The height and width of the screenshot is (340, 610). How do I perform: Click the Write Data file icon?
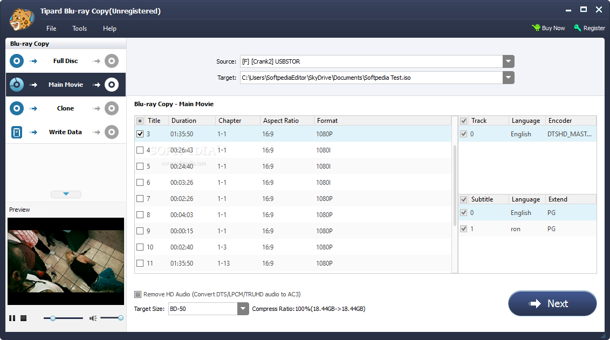[x=17, y=132]
